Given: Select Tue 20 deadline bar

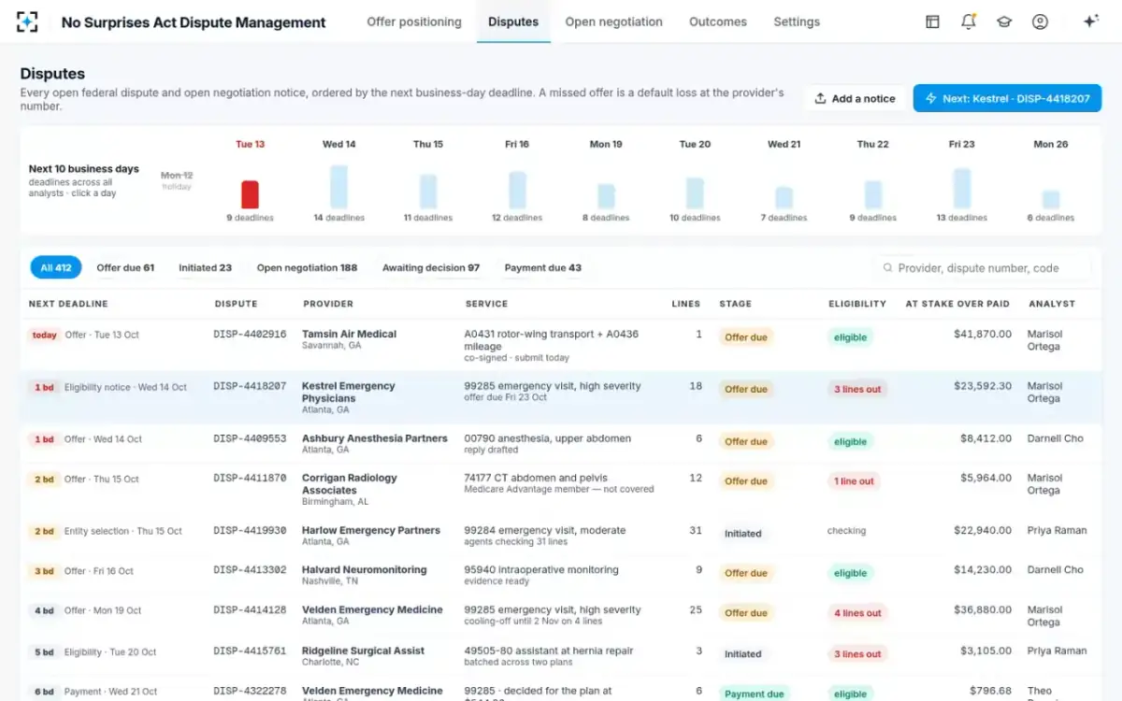Looking at the screenshot, I should [x=695, y=193].
